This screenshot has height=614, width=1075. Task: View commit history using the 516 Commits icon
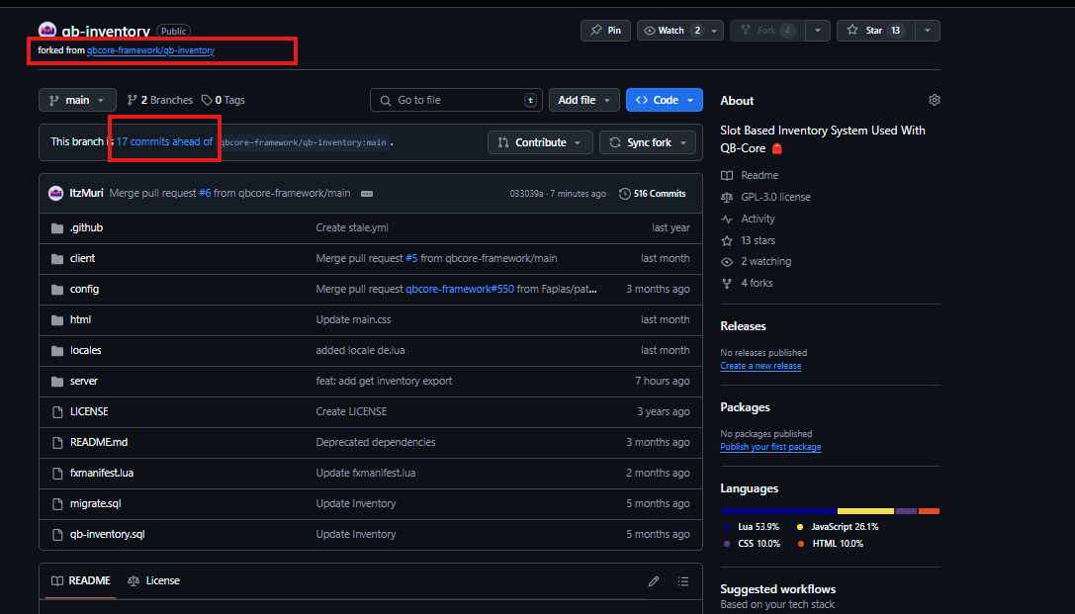click(624, 193)
